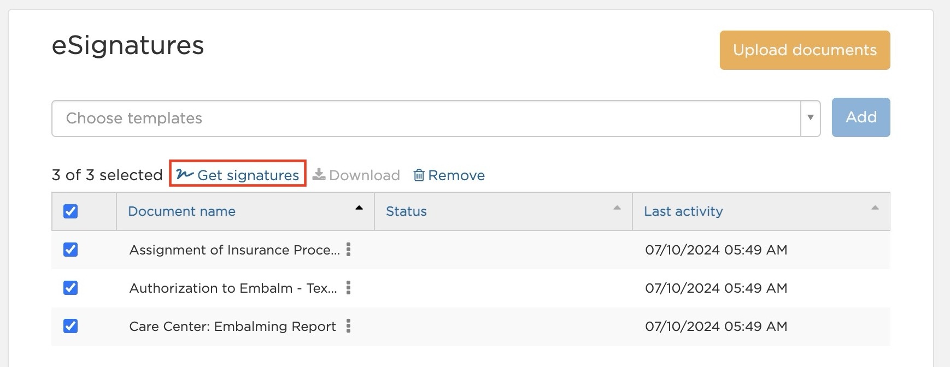Click the Upload documents button
The image size is (950, 367).
click(x=805, y=50)
